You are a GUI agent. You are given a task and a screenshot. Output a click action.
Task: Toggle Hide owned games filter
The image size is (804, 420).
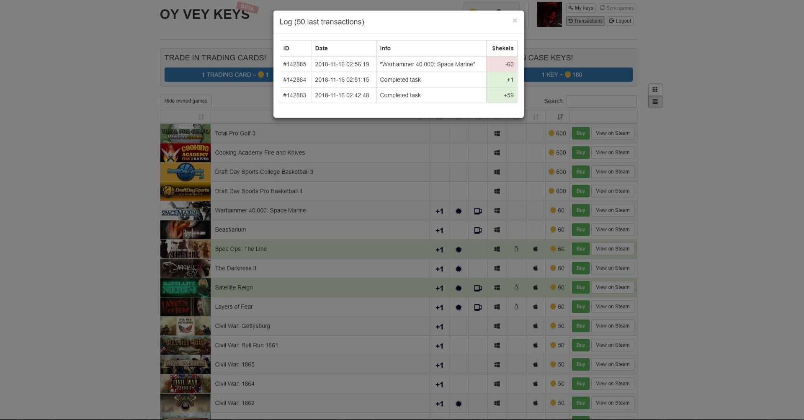pyautogui.click(x=186, y=101)
